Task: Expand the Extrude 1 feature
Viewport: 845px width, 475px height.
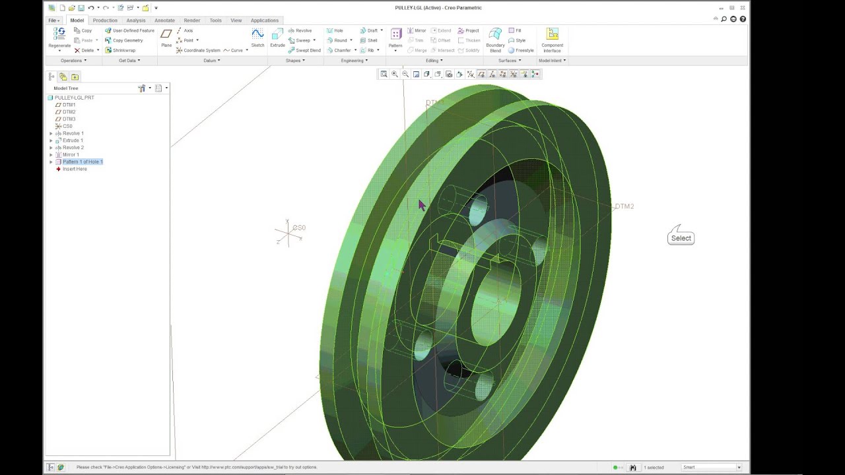Action: (51, 141)
